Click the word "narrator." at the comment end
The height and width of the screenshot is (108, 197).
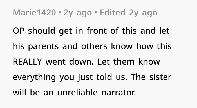(x=118, y=93)
